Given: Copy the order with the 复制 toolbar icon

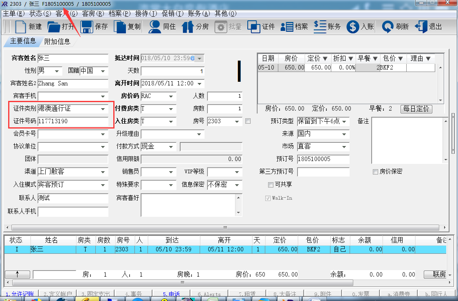Looking at the screenshot, I should [120, 27].
